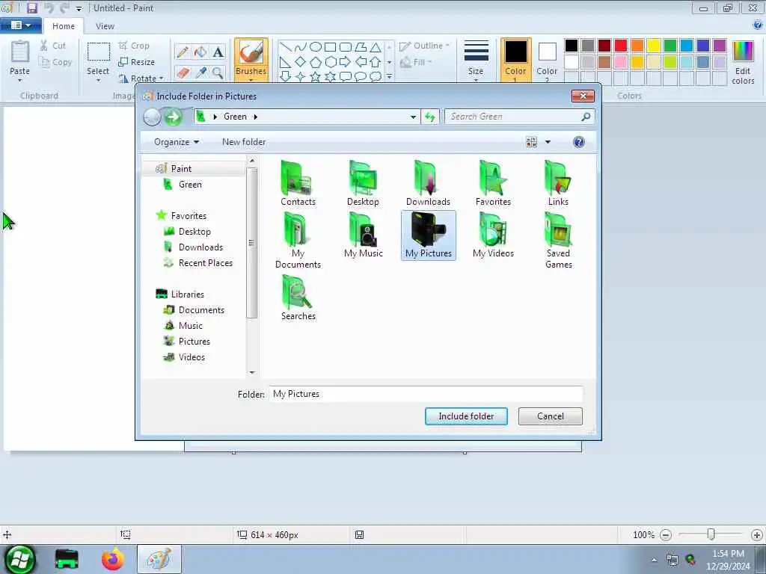Screen dimensions: 766x574
Task: Expand the Size dropdown in Paint
Action: (x=476, y=61)
